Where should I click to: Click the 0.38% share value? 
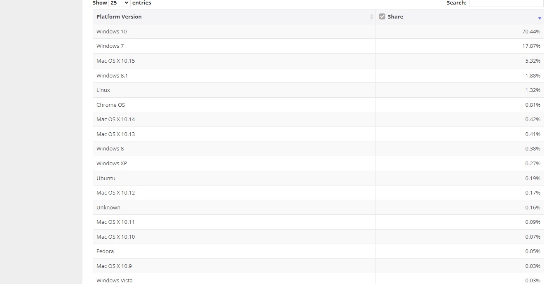[533, 148]
